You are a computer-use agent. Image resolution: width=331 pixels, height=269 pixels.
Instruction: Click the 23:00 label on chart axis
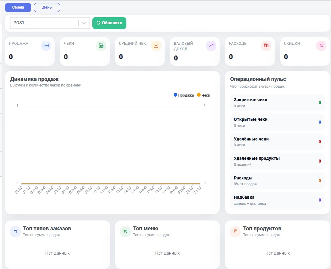[x=197, y=190]
